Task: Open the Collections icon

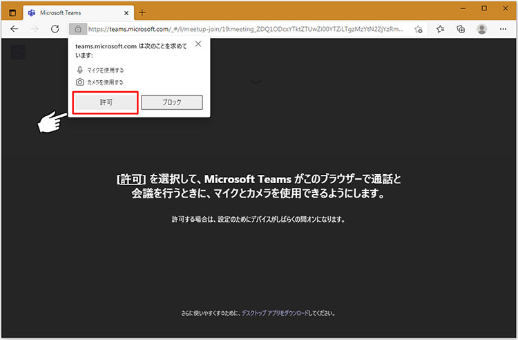Action: (461, 29)
